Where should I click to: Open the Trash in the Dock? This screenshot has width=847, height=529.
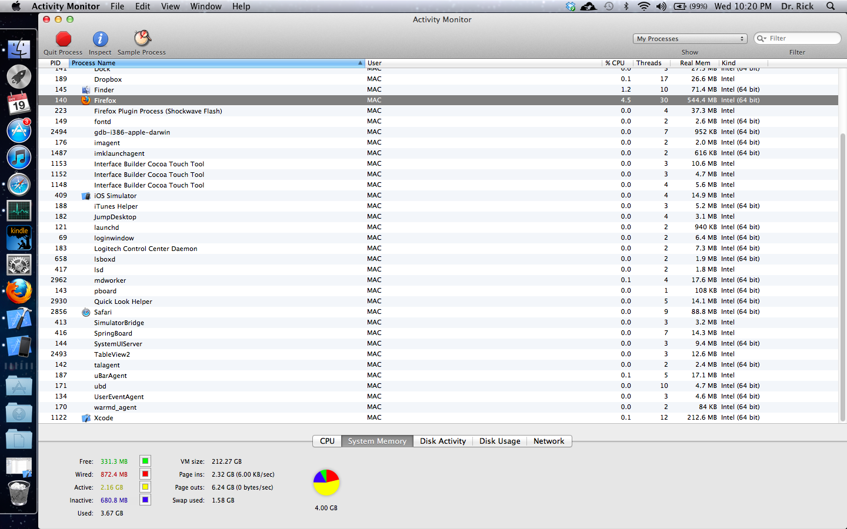tap(19, 494)
